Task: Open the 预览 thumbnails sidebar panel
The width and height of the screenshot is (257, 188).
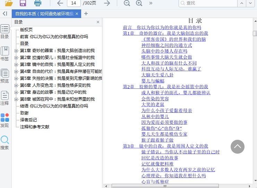Action: pyautogui.click(x=5, y=76)
